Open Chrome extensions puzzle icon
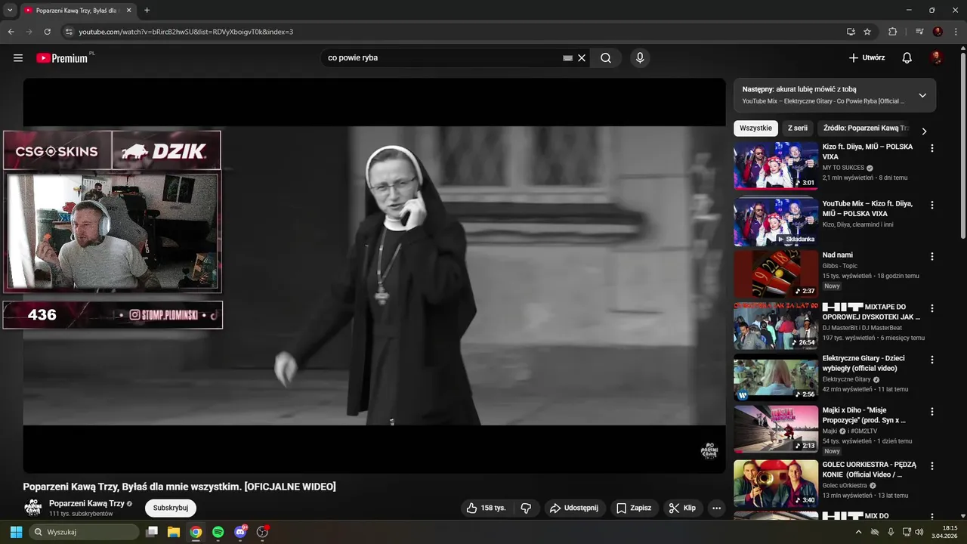Image resolution: width=967 pixels, height=544 pixels. click(892, 32)
